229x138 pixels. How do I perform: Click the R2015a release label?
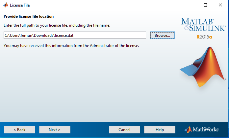(204, 37)
